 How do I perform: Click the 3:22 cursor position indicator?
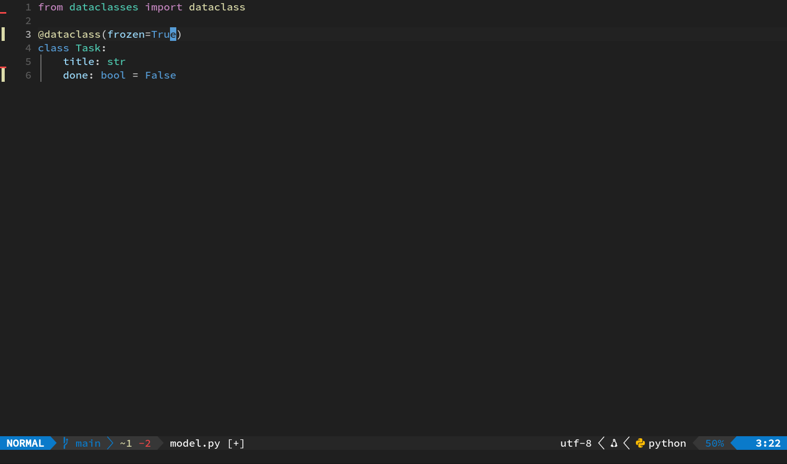click(x=768, y=443)
